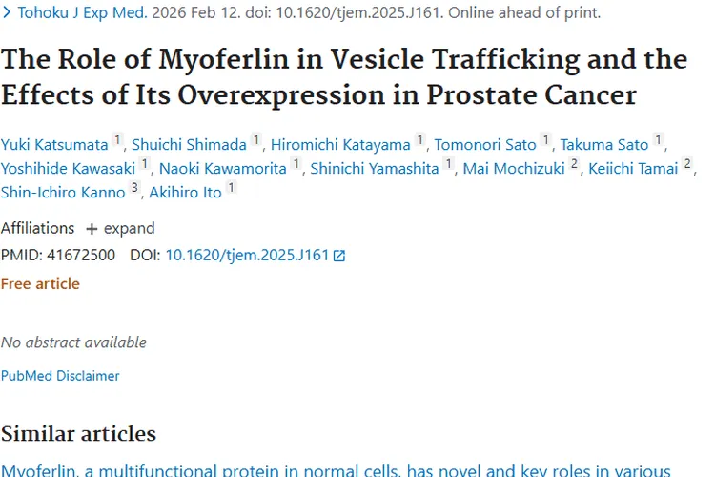
Task: Open the similar article about Myoferlin
Action: coord(336,469)
